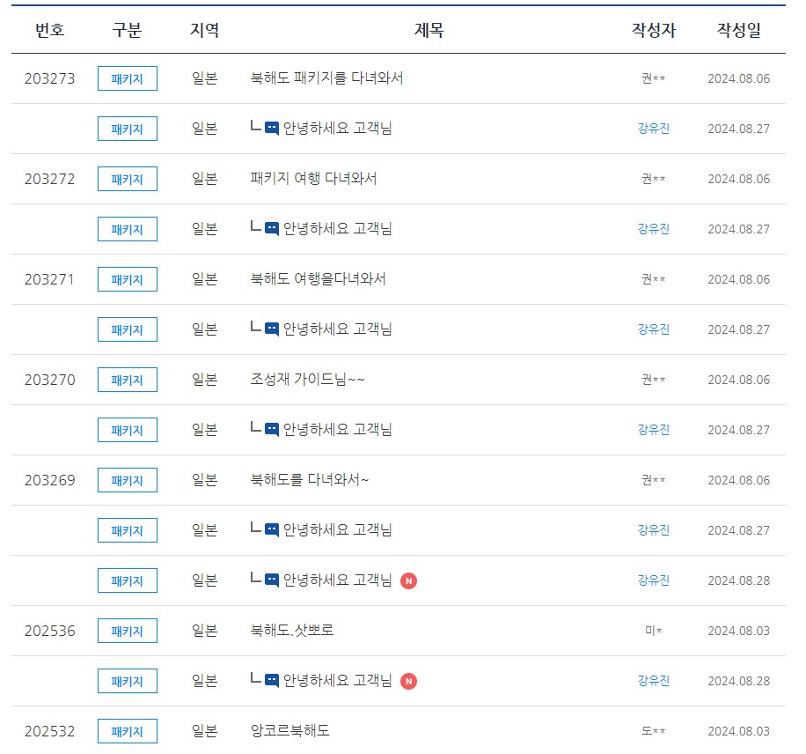Open 안녕하세요 고객님 reply text under post 203271
This screenshot has height=754, width=806.
click(x=337, y=329)
